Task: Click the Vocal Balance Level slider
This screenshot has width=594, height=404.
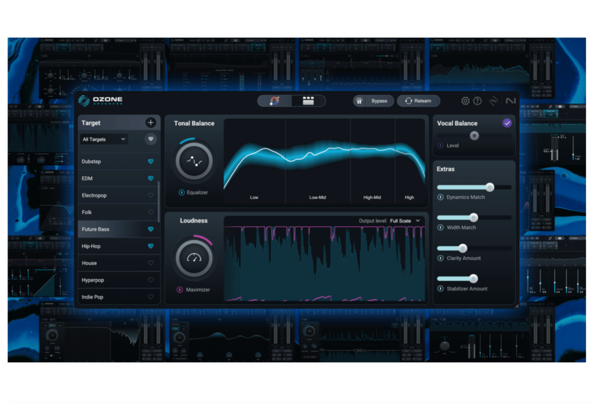Action: click(x=474, y=136)
